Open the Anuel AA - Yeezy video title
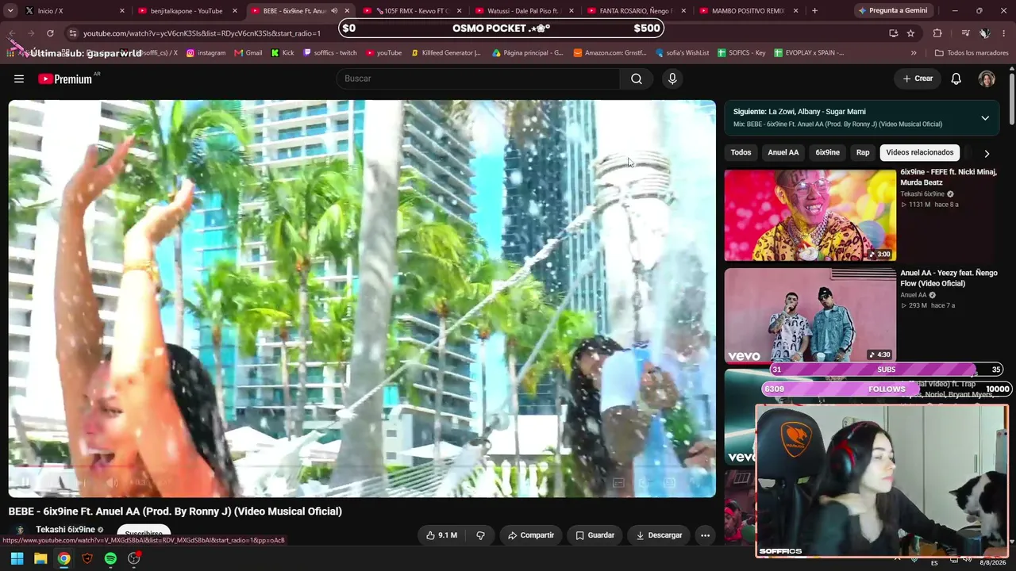 coord(949,278)
